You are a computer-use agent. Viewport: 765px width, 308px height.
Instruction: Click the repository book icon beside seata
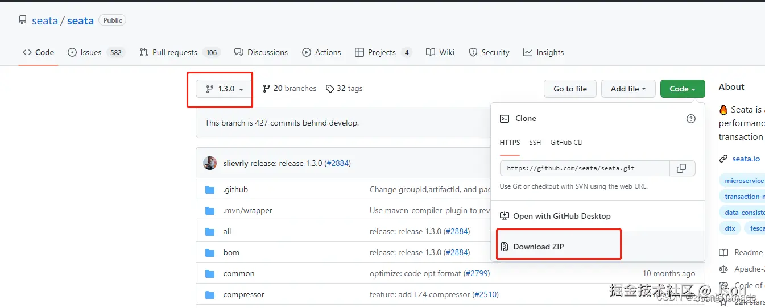[23, 20]
